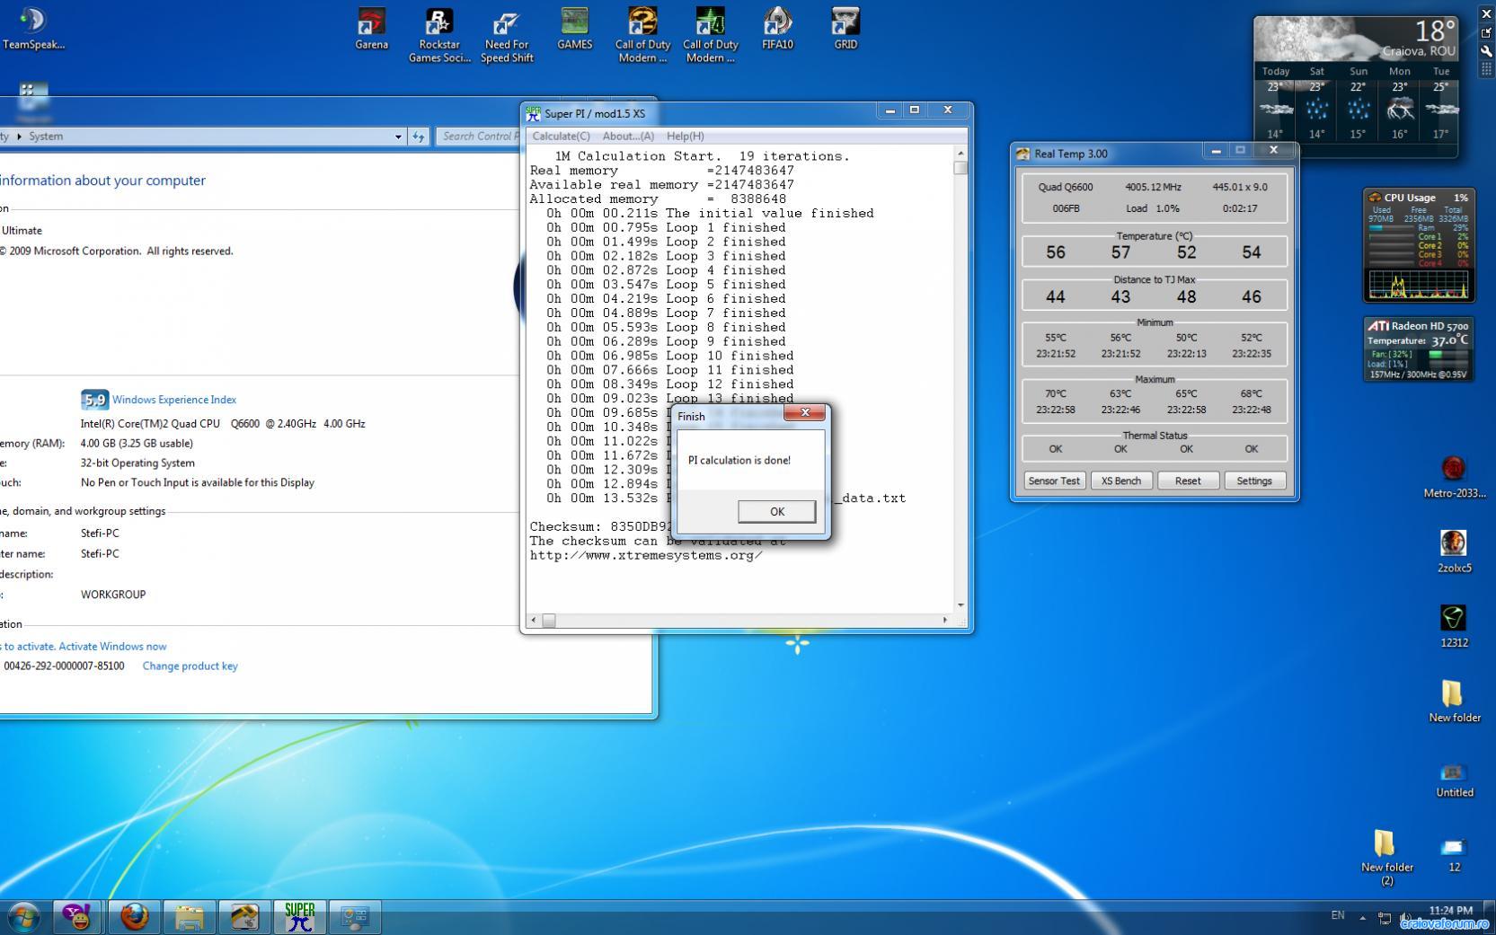Grab the weather gadget drag handle

click(1486, 69)
